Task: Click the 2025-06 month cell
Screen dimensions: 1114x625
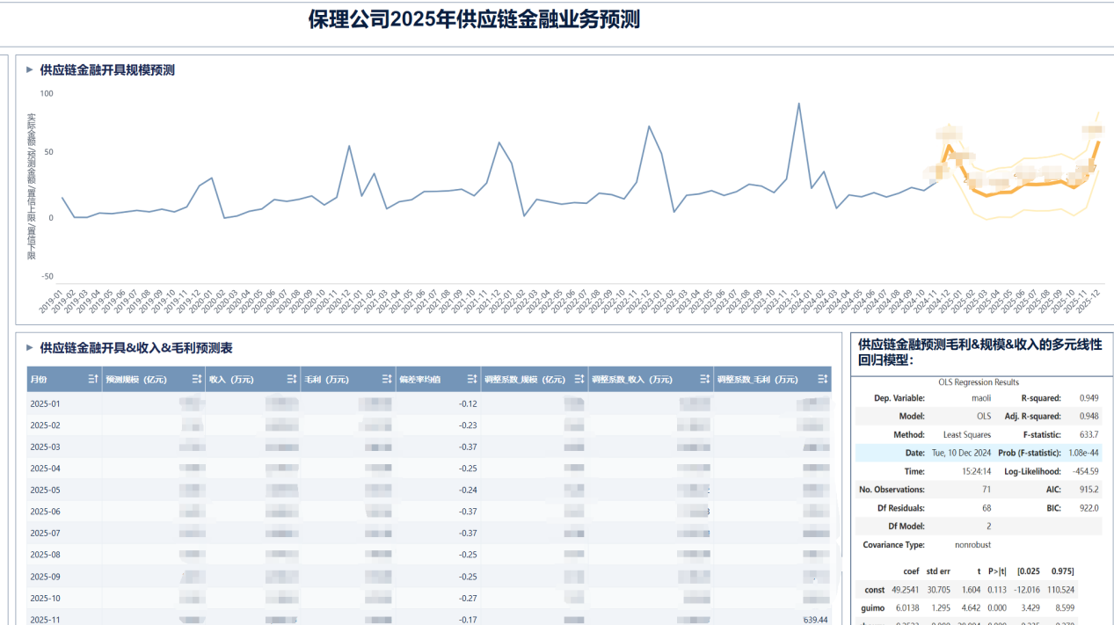Action: [x=45, y=512]
